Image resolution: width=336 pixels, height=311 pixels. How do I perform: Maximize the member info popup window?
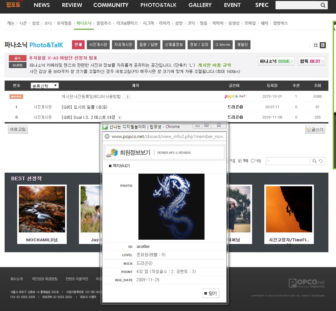[206, 125]
